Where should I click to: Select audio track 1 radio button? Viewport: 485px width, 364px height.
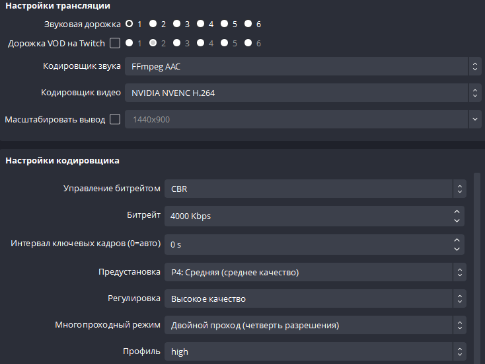click(x=130, y=24)
